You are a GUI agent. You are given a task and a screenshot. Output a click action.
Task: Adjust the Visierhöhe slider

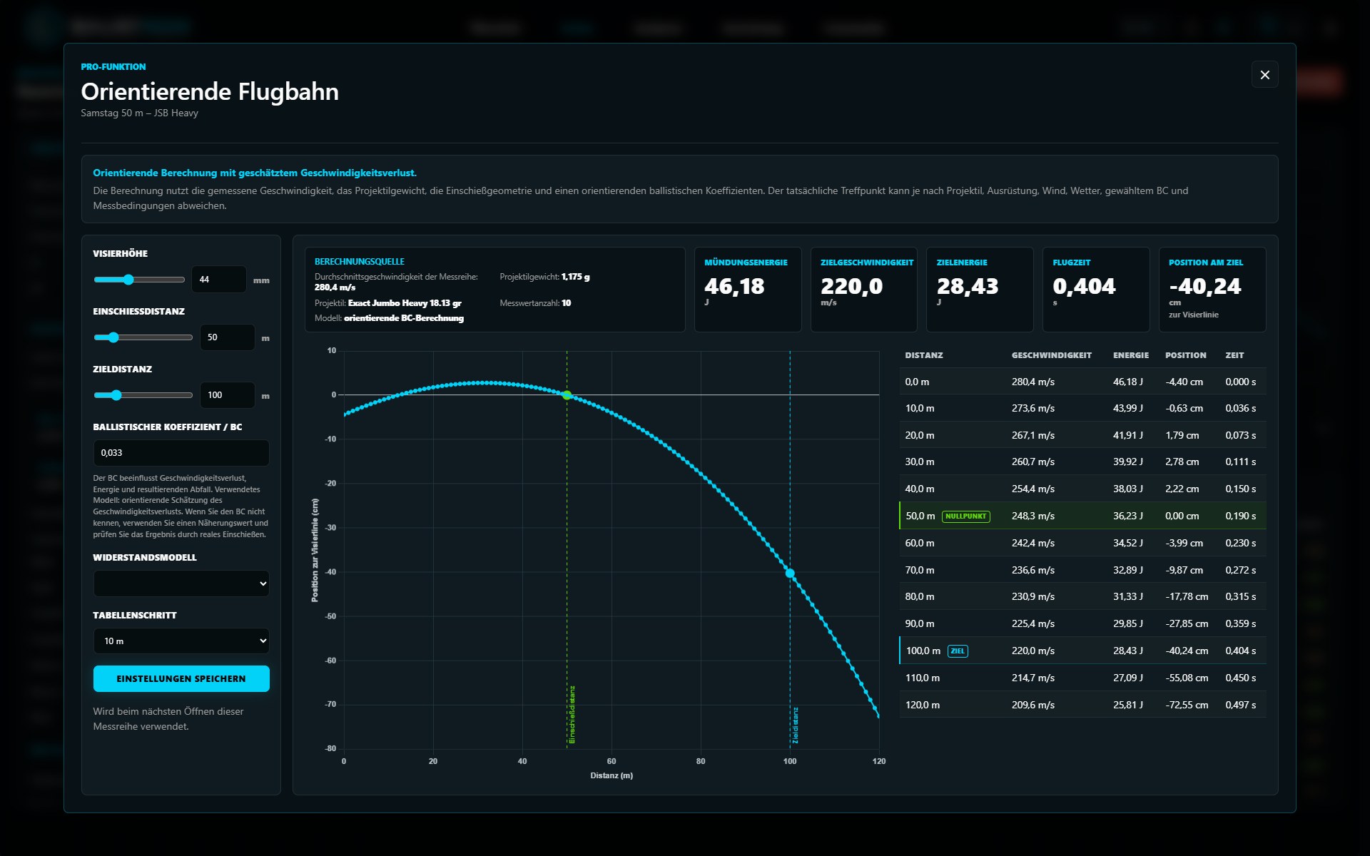[139, 280]
